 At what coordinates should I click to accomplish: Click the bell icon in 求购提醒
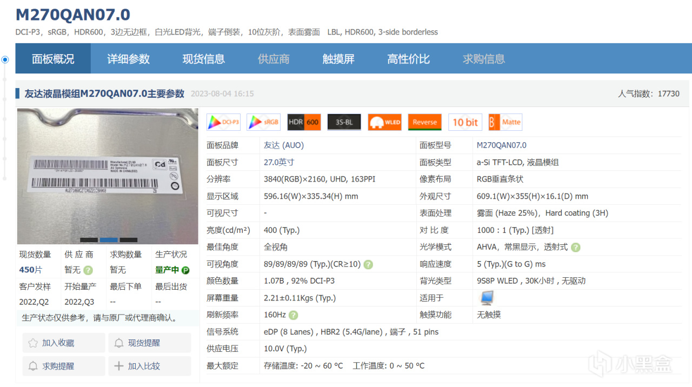tap(33, 366)
